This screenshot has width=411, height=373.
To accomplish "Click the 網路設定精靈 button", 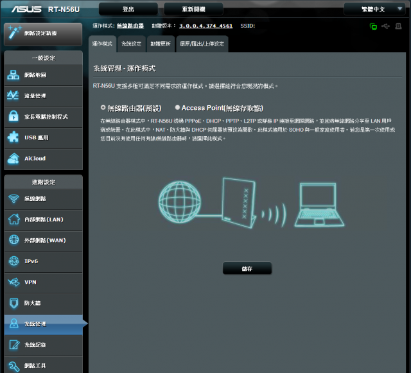I will 43,34.
